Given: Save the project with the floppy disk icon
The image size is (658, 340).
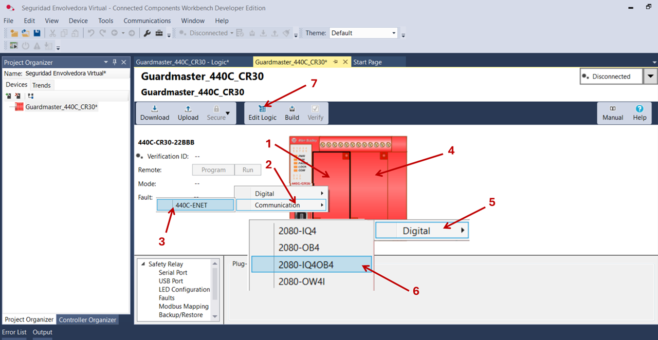Looking at the screenshot, I should click(x=37, y=33).
